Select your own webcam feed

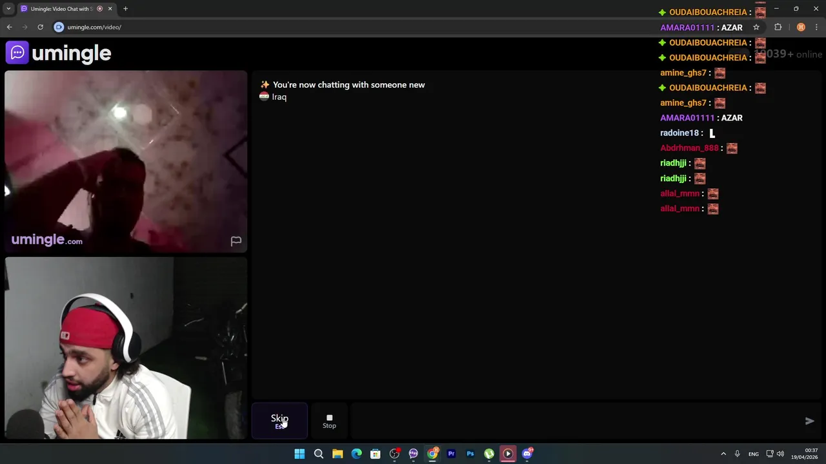126,348
